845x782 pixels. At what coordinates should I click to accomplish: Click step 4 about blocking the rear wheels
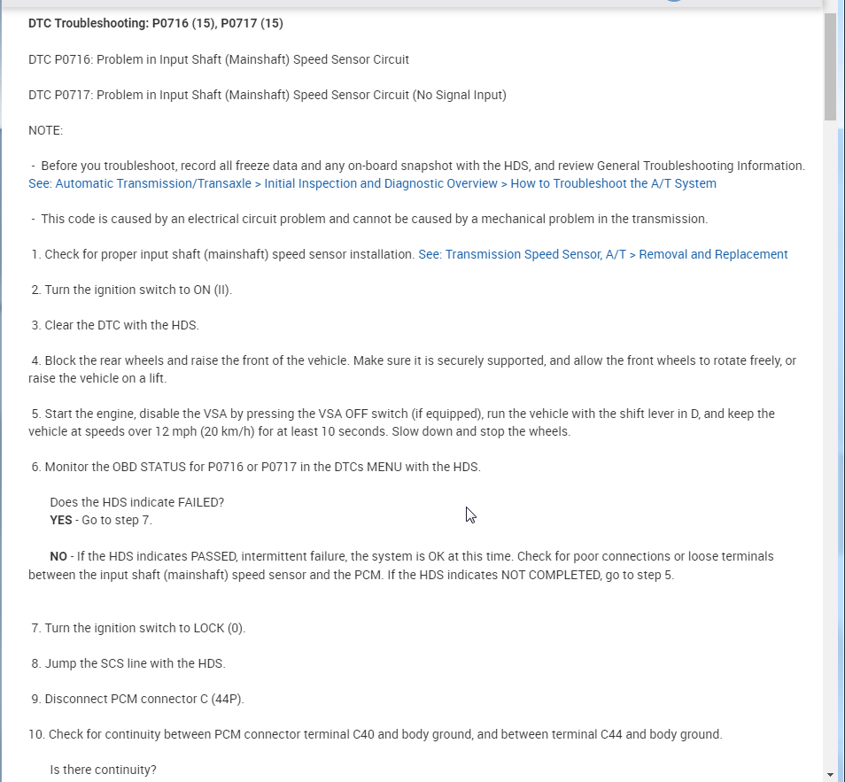point(413,360)
